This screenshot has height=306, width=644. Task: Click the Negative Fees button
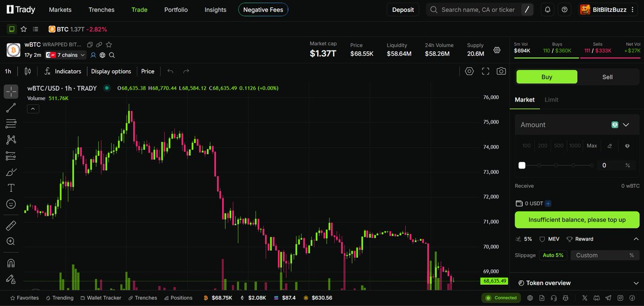click(263, 10)
